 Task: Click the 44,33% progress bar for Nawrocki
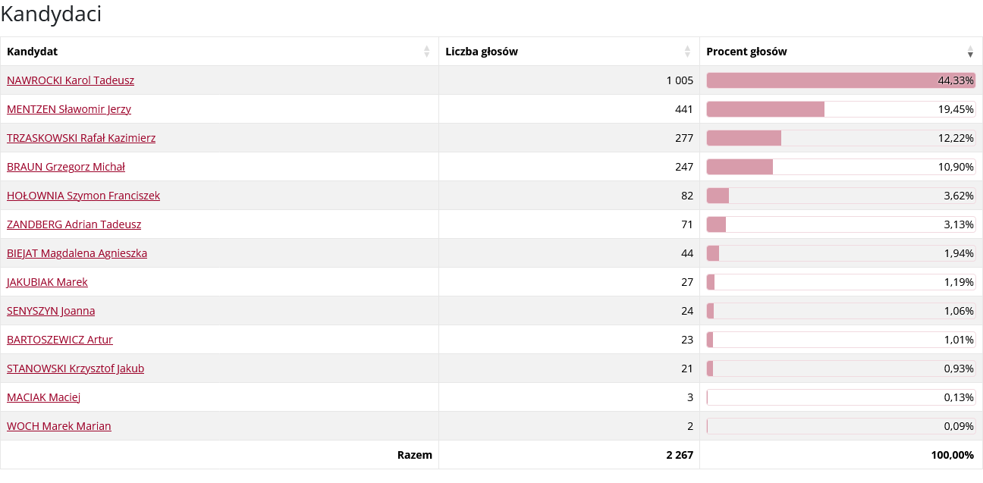840,80
